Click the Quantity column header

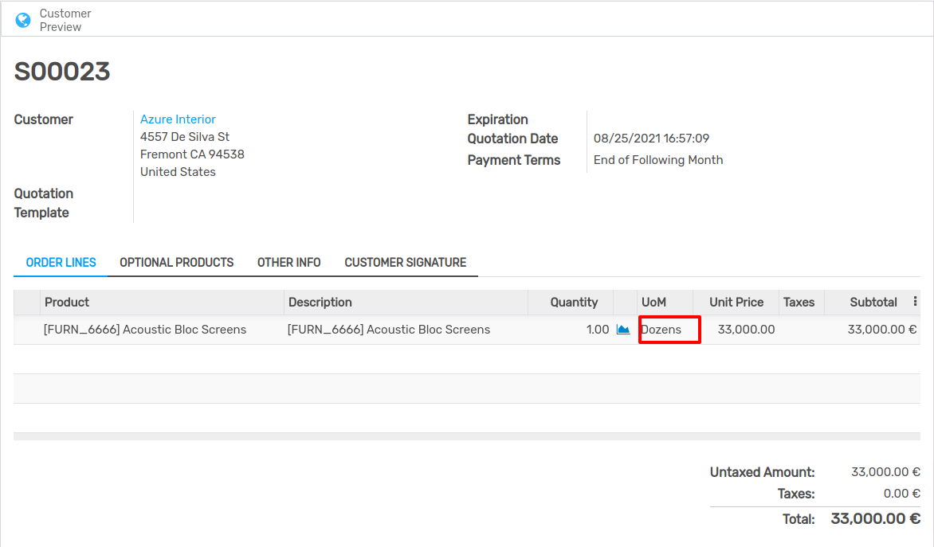click(573, 302)
